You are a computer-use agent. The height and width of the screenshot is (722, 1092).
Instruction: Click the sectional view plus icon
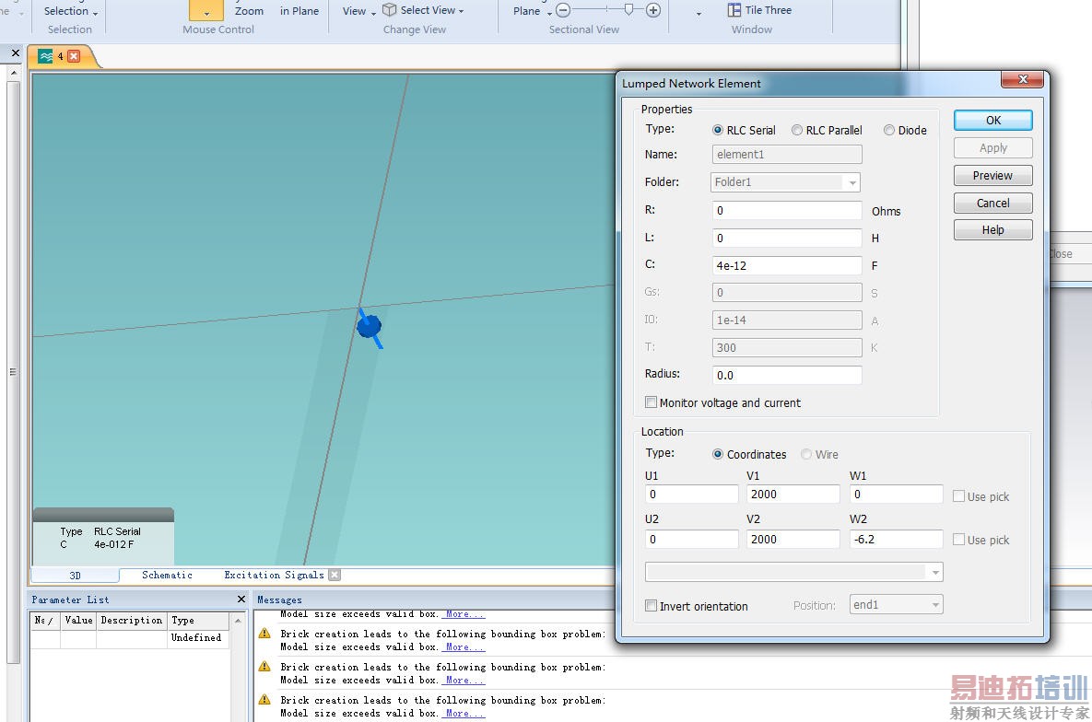pyautogui.click(x=653, y=10)
